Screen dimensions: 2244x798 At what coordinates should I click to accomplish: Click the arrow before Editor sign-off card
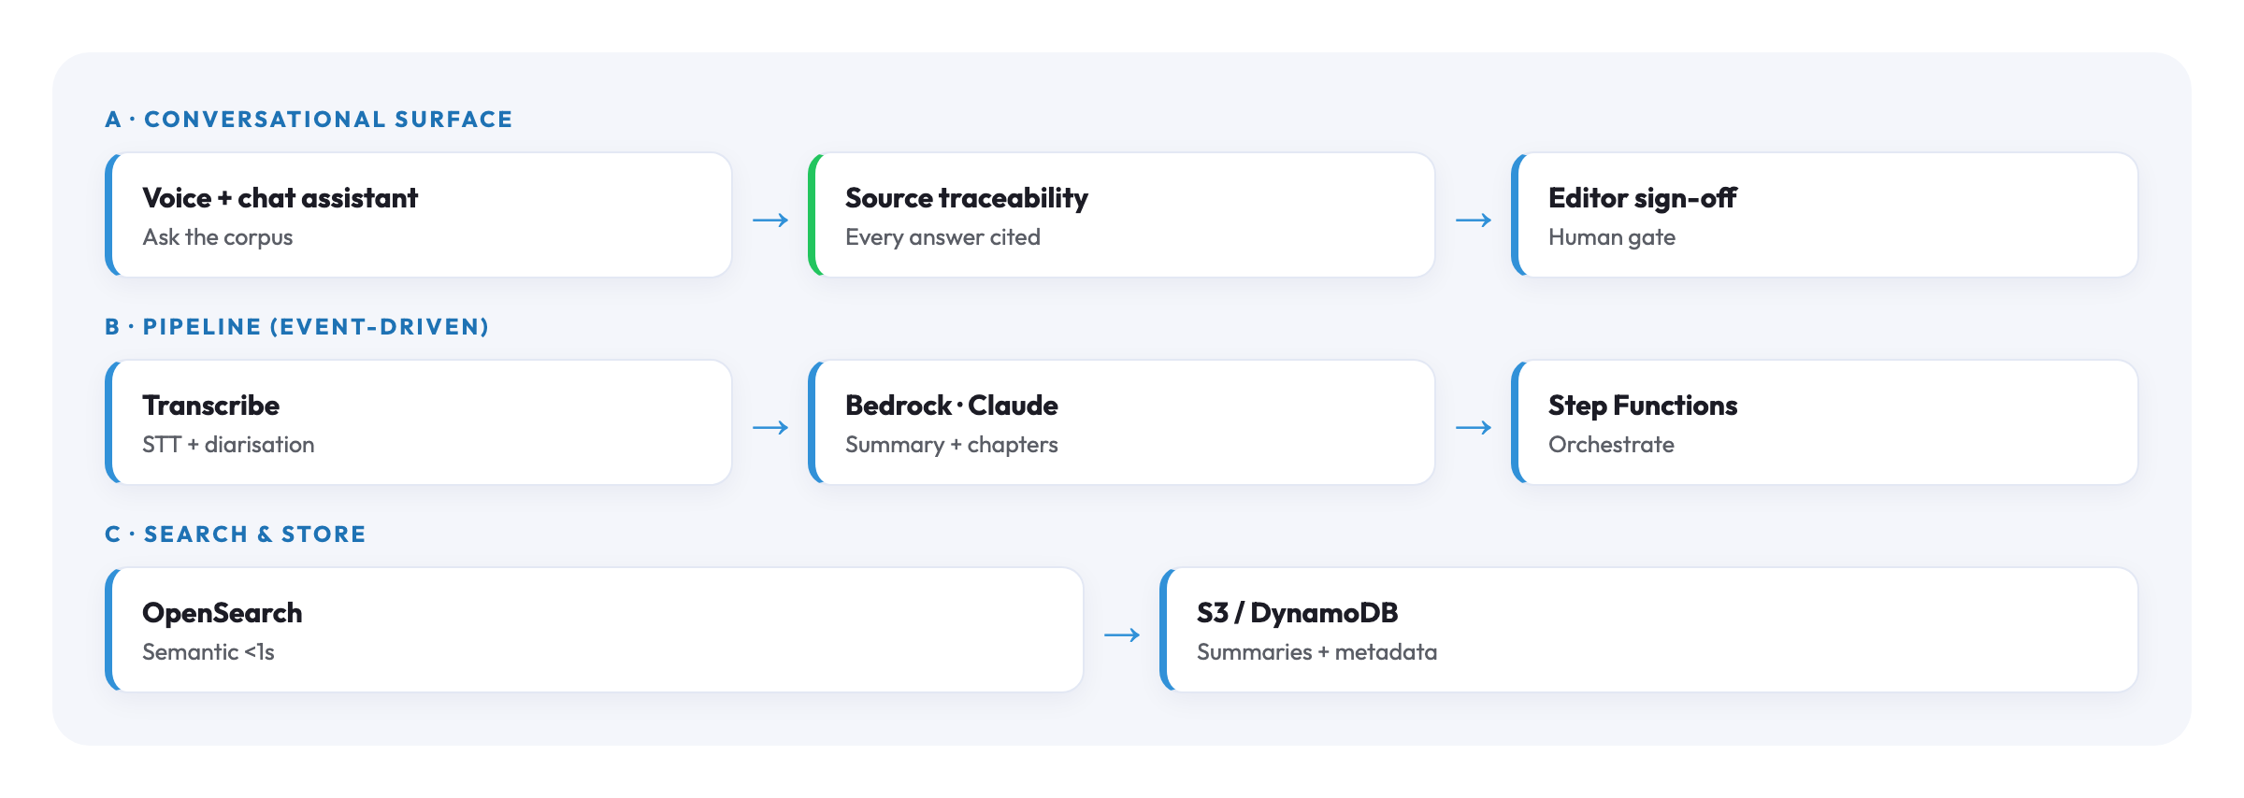(x=1474, y=221)
